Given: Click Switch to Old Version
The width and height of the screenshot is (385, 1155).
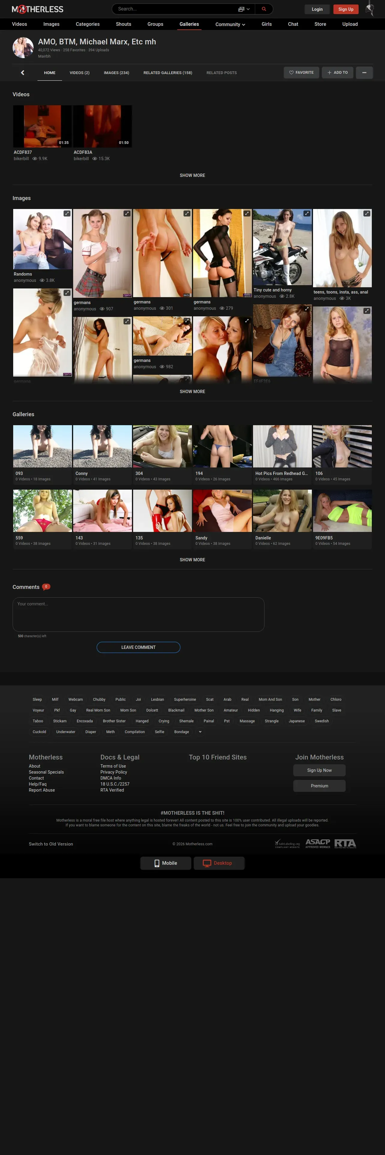Looking at the screenshot, I should tap(51, 844).
